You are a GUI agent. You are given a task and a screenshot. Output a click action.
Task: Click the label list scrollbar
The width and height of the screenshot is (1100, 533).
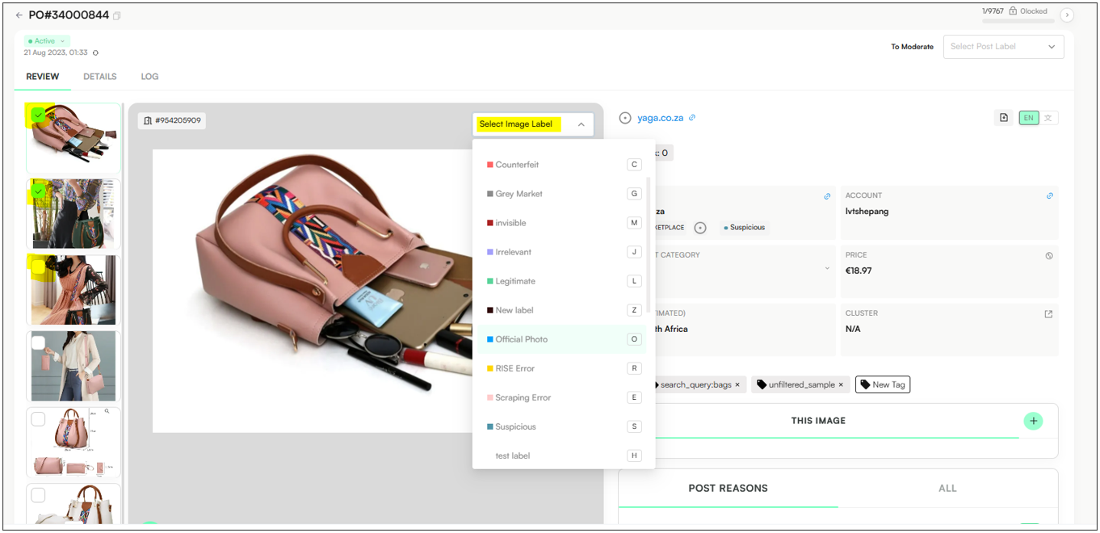coord(649,246)
